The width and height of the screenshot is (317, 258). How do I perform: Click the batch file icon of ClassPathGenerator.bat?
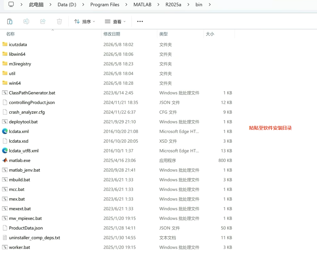tap(5, 93)
